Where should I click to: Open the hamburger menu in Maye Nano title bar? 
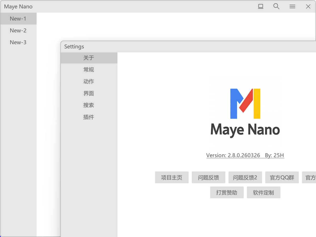(292, 7)
